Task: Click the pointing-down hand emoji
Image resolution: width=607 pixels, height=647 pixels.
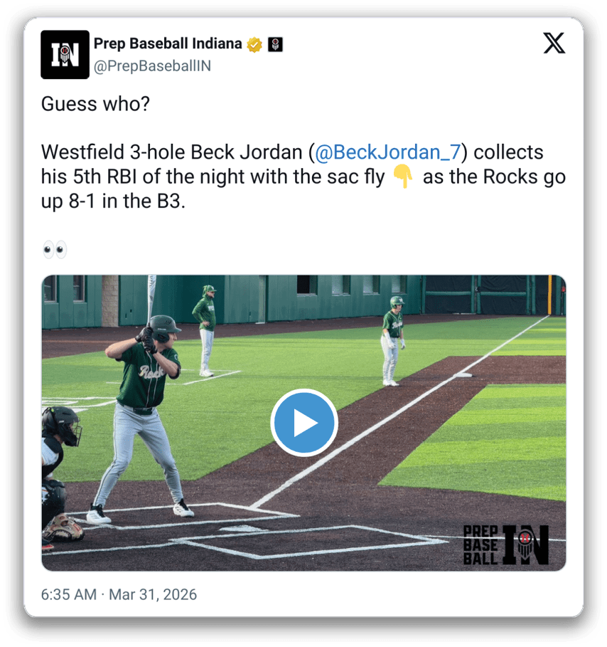Action: pyautogui.click(x=403, y=177)
